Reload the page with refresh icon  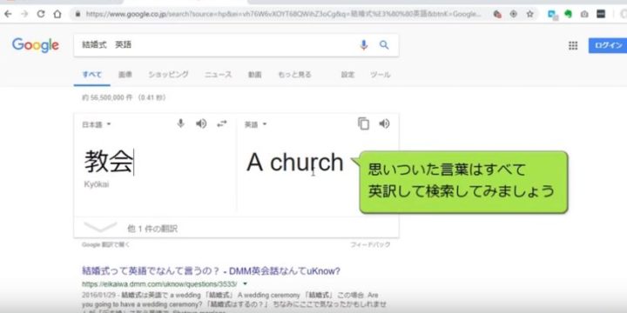tap(41, 15)
